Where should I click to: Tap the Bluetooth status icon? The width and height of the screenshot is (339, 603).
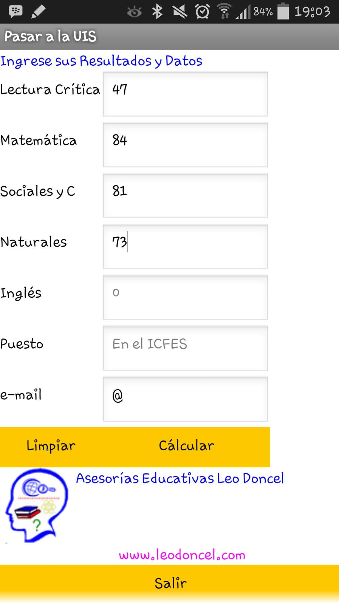click(x=157, y=12)
